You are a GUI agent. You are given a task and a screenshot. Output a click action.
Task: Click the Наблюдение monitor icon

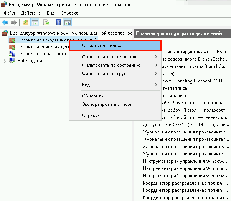[12, 61]
